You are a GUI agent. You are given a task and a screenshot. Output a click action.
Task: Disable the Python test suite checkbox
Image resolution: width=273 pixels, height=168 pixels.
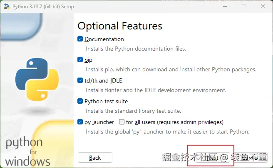click(x=80, y=101)
